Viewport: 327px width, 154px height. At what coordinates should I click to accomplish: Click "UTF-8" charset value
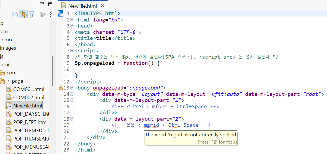coord(128,32)
